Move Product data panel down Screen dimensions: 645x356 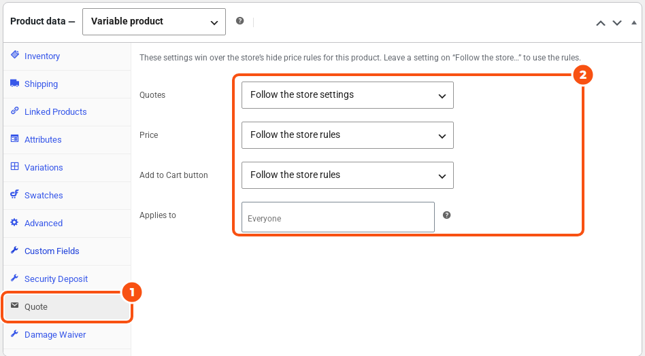[x=617, y=23]
